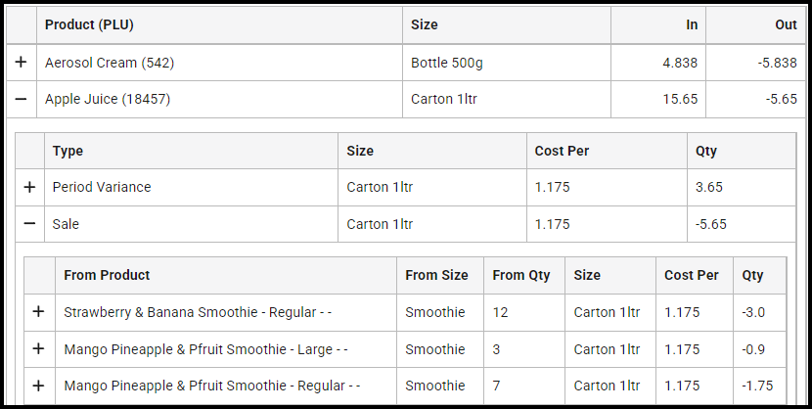Expand the Period Variance row

[x=29, y=187]
